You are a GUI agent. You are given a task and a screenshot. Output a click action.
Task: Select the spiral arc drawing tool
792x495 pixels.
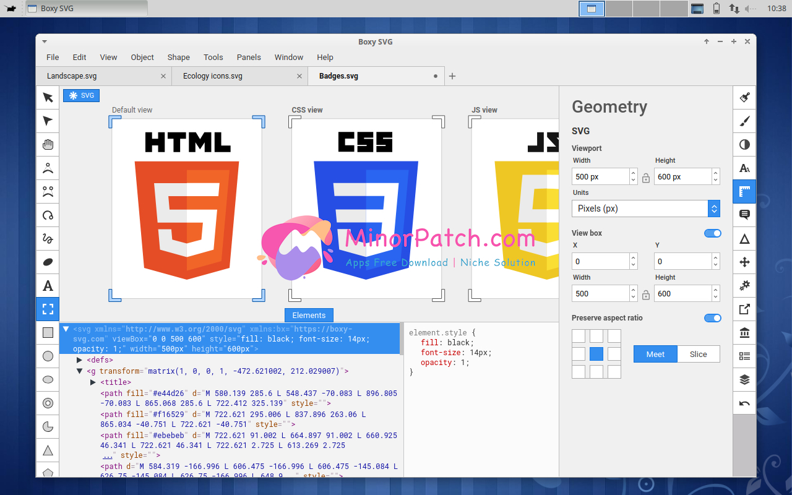click(x=48, y=215)
